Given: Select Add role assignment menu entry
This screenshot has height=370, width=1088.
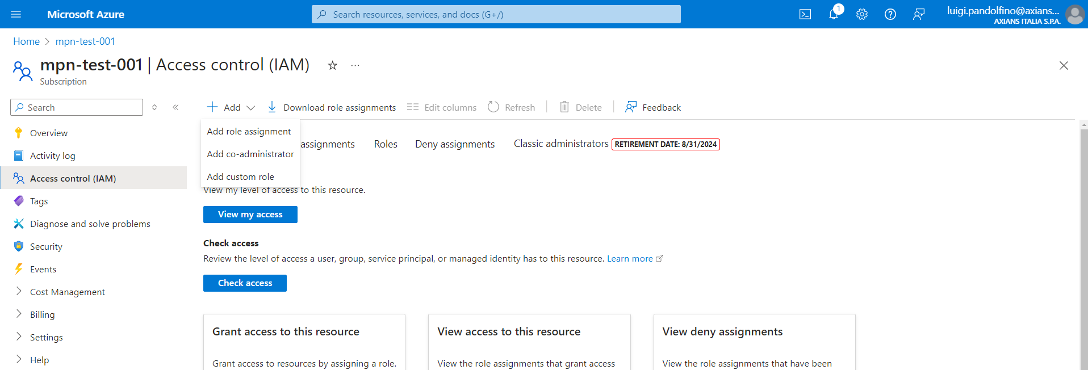Looking at the screenshot, I should click(249, 132).
